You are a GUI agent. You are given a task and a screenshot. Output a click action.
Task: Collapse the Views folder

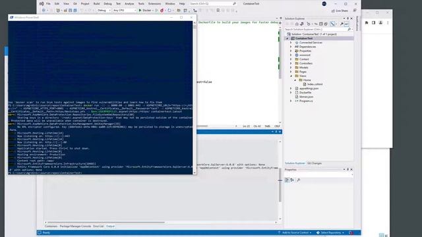pos(291,76)
